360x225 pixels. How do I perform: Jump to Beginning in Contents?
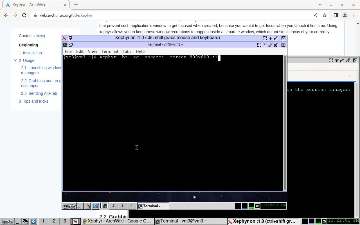pyautogui.click(x=28, y=45)
